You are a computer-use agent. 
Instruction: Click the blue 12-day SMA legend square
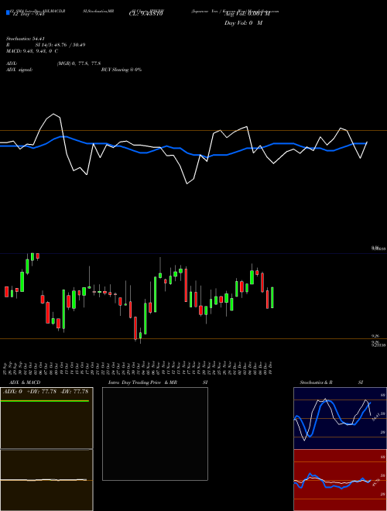[8, 12]
